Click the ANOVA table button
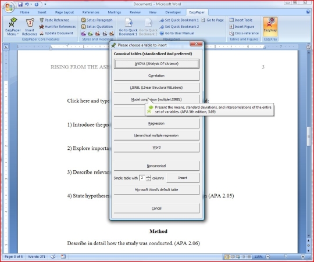Screen dimensions: 314x262 [156, 64]
